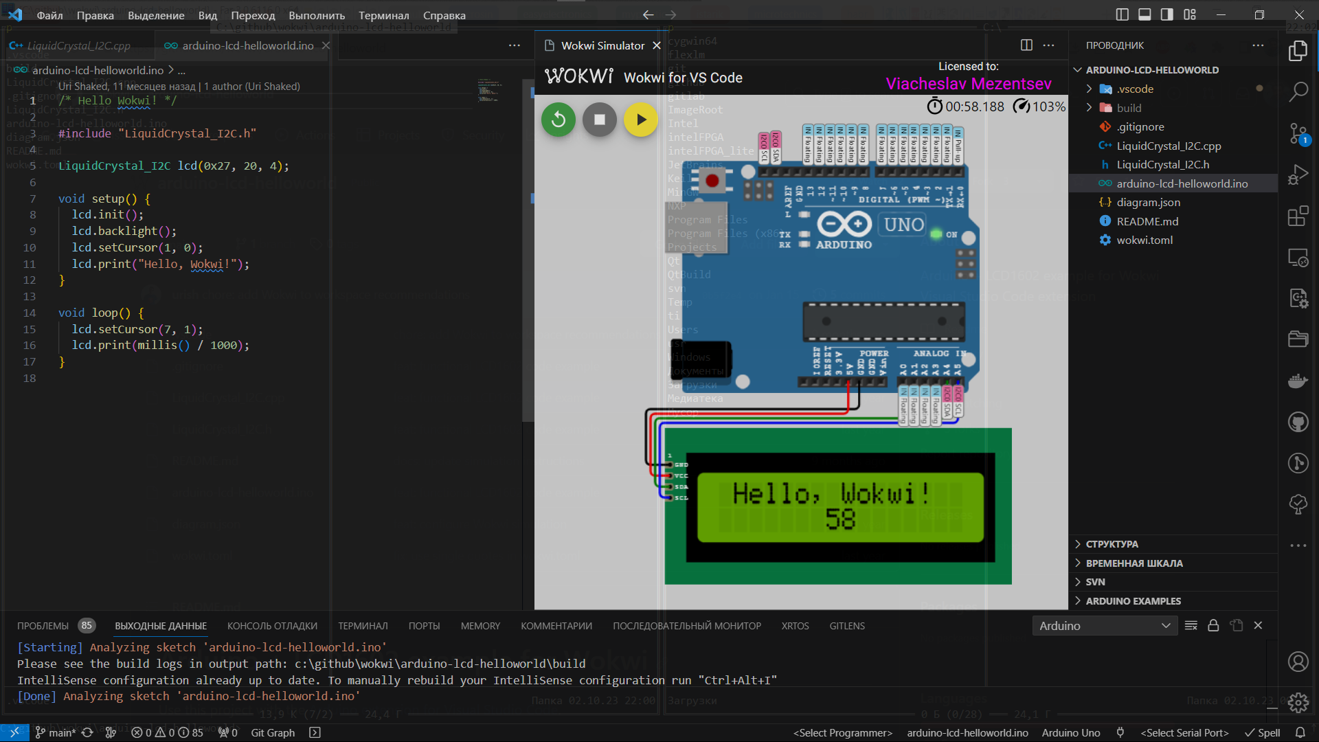The image size is (1319, 742).
Task: Open Explorer panel more actions menu
Action: tap(1258, 45)
